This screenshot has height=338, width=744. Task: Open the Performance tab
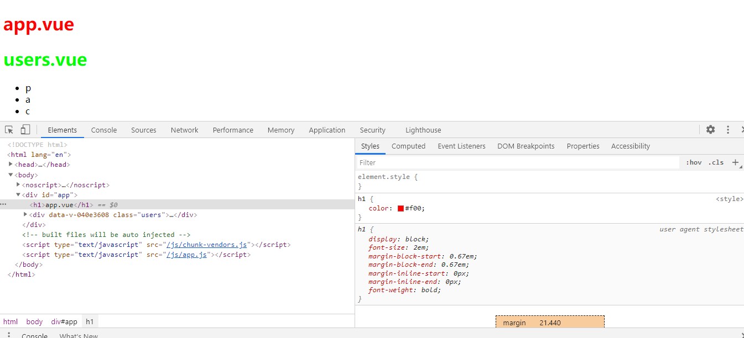tap(233, 130)
